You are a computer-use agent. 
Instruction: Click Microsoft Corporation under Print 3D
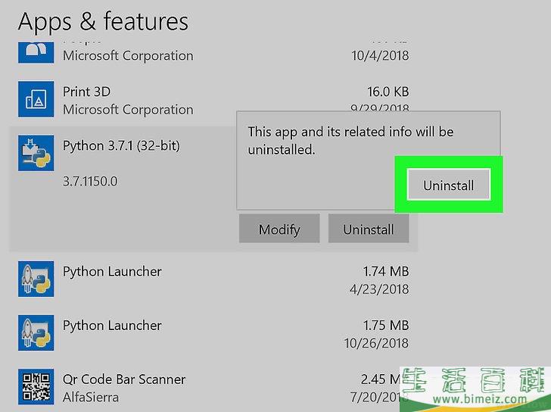point(128,109)
